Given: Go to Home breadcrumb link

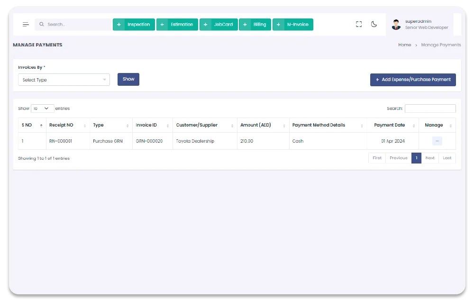Looking at the screenshot, I should (404, 45).
